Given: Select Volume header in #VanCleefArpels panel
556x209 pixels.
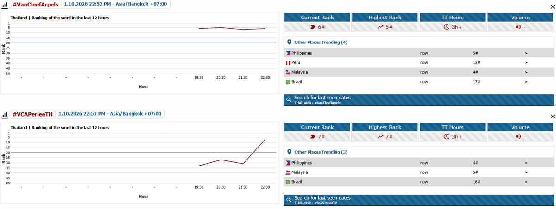Looking at the screenshot, I should (x=520, y=18).
